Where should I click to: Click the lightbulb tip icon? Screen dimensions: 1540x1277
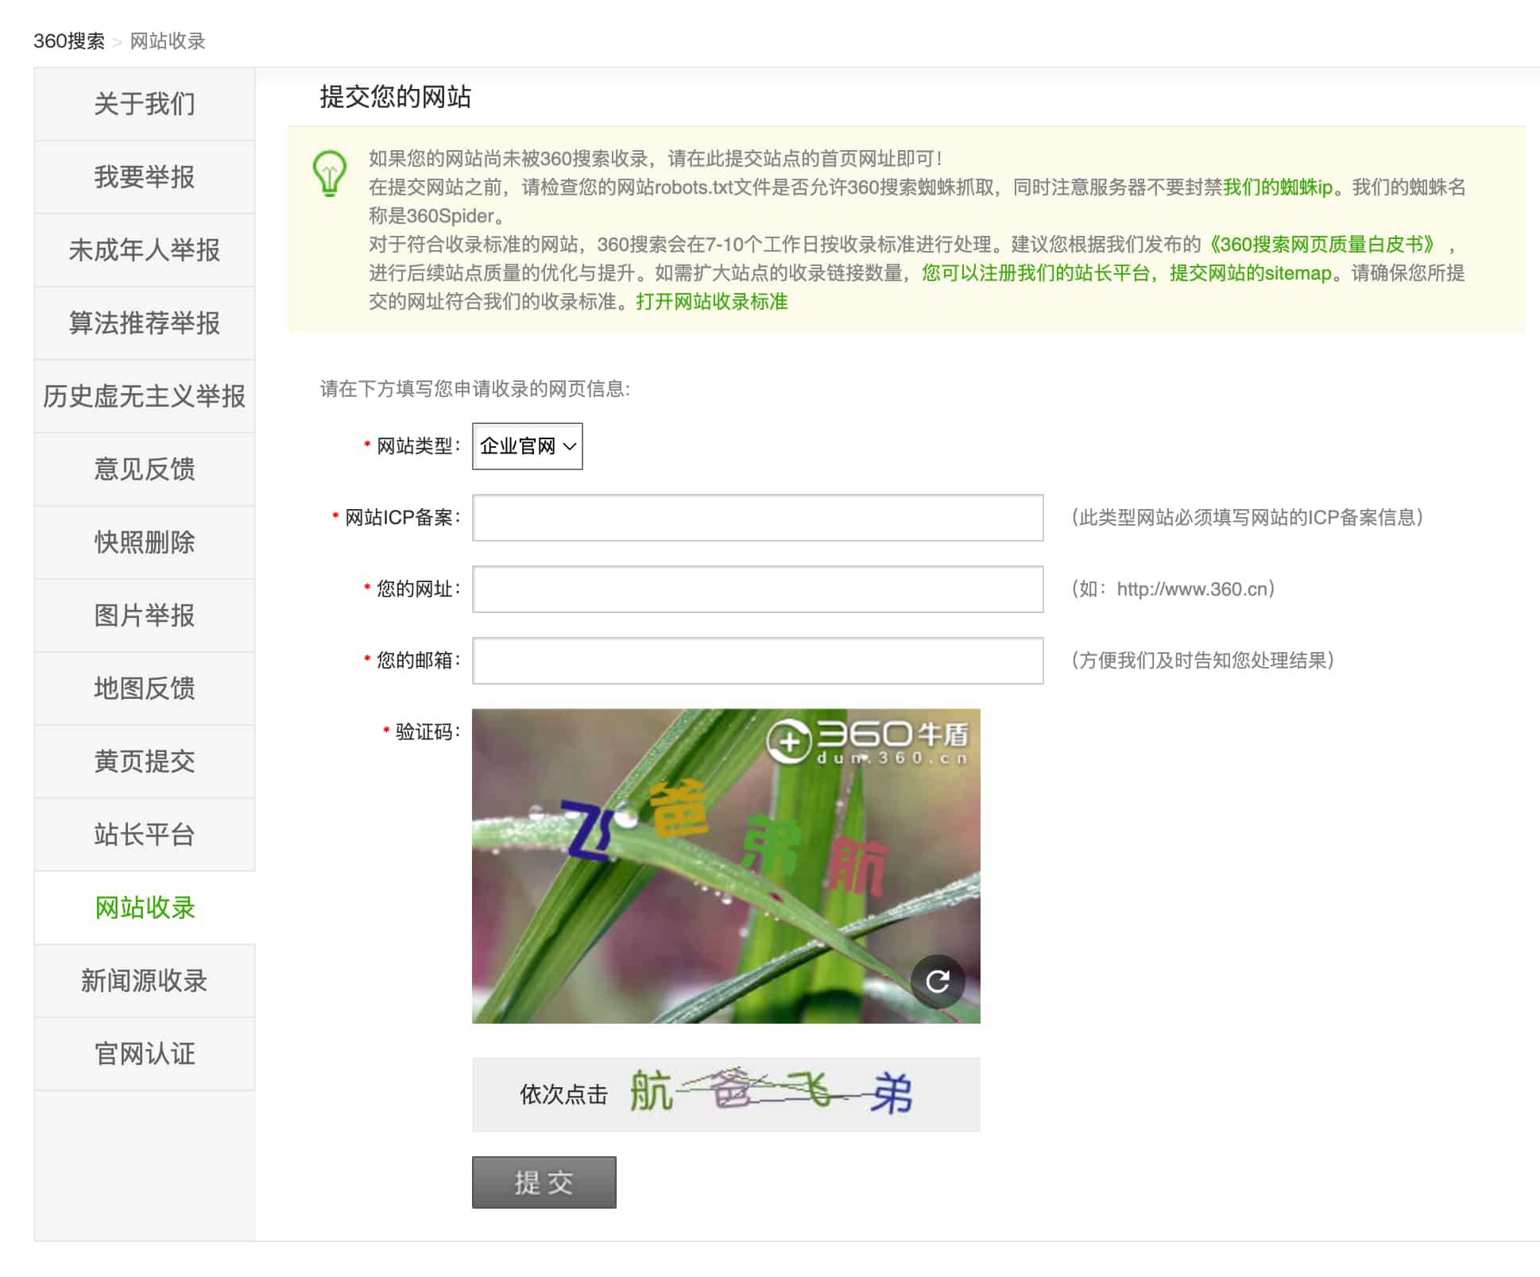(x=329, y=173)
